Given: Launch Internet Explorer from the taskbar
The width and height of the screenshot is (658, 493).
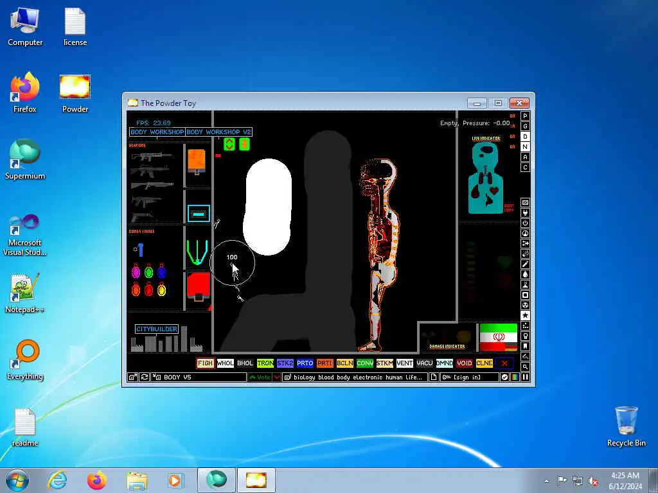Looking at the screenshot, I should [57, 480].
